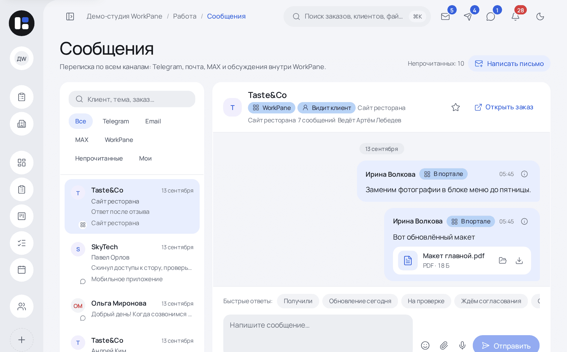Open the checklist tasks icon in sidebar

(x=22, y=243)
